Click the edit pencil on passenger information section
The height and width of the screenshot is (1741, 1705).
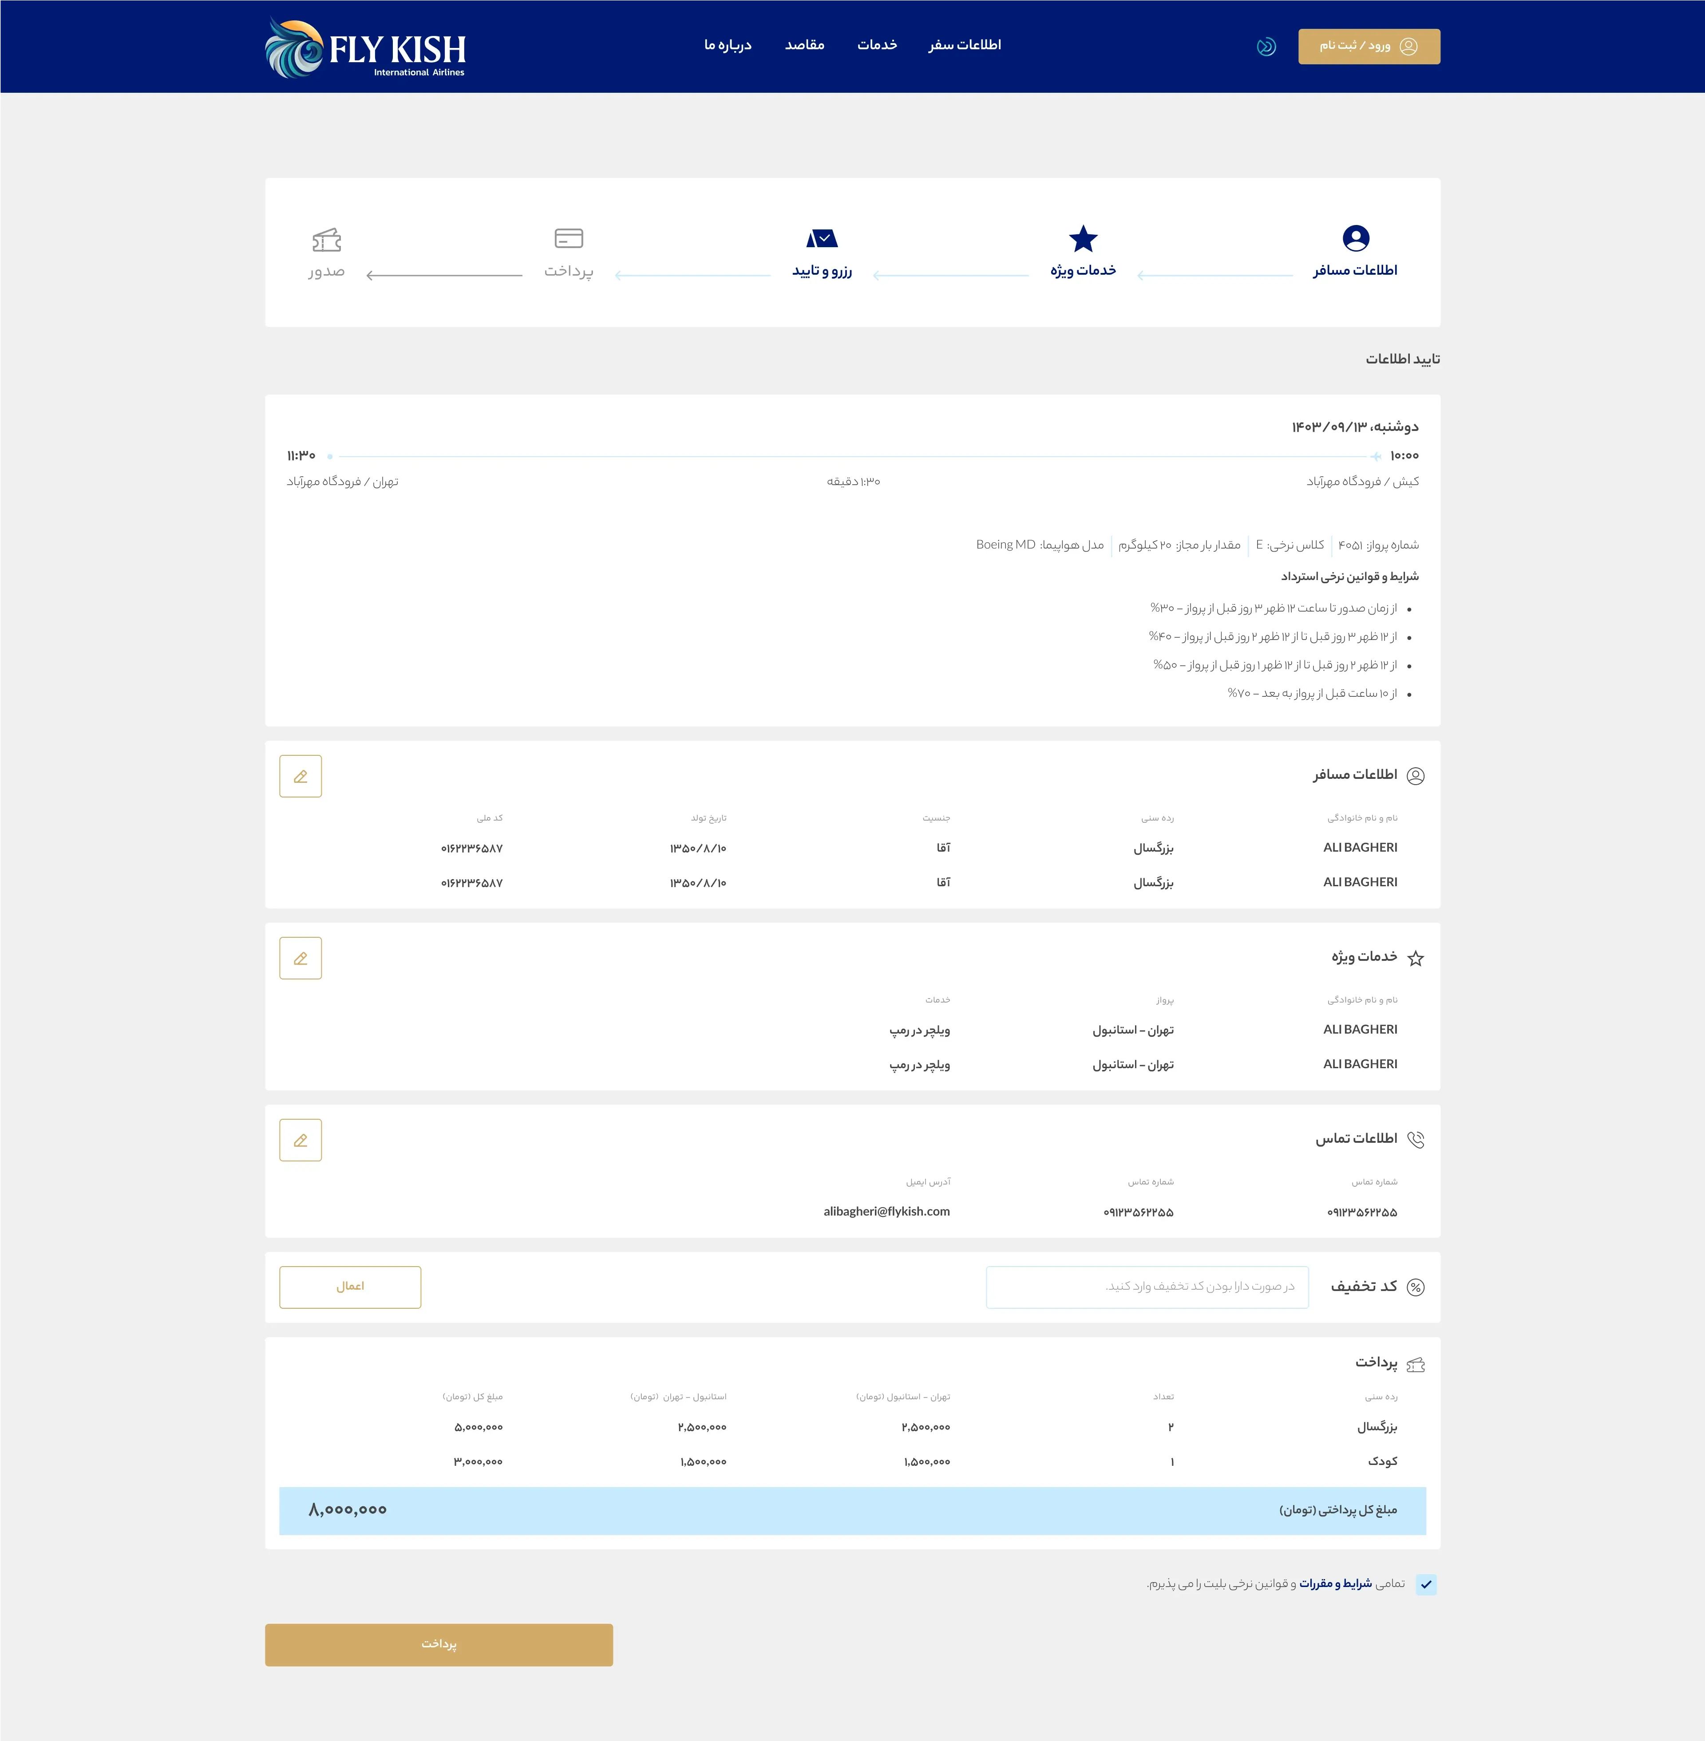click(301, 776)
